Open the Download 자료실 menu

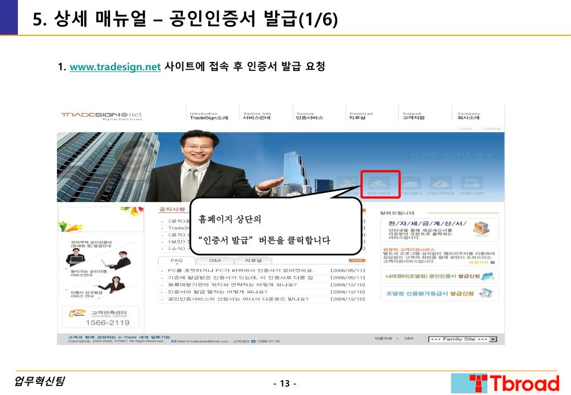(361, 116)
